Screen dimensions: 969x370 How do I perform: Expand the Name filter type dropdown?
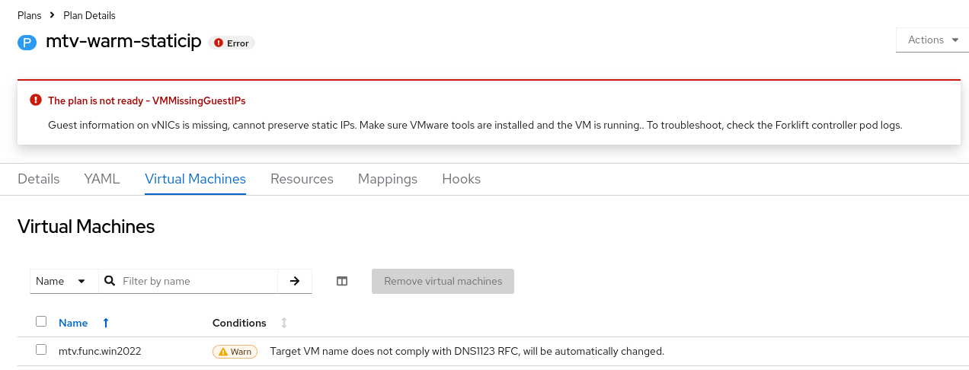point(64,281)
